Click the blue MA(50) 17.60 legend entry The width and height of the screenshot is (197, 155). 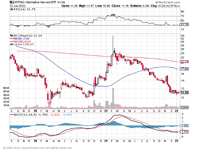point(20,39)
